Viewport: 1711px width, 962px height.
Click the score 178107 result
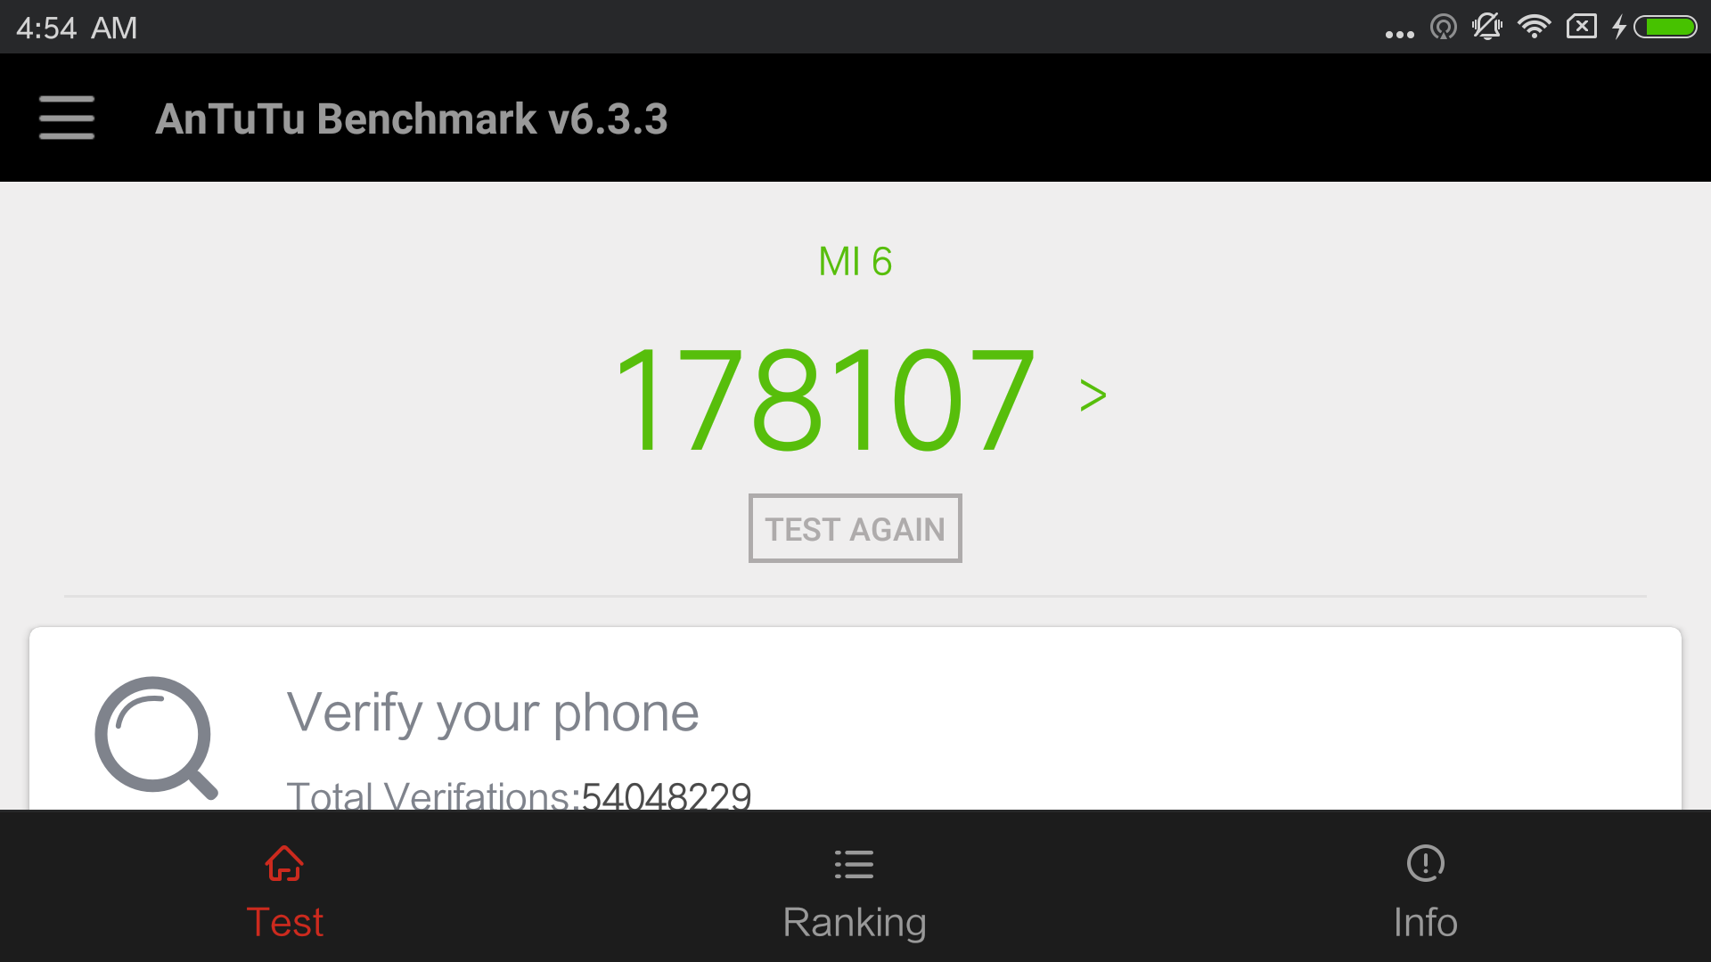click(x=823, y=394)
